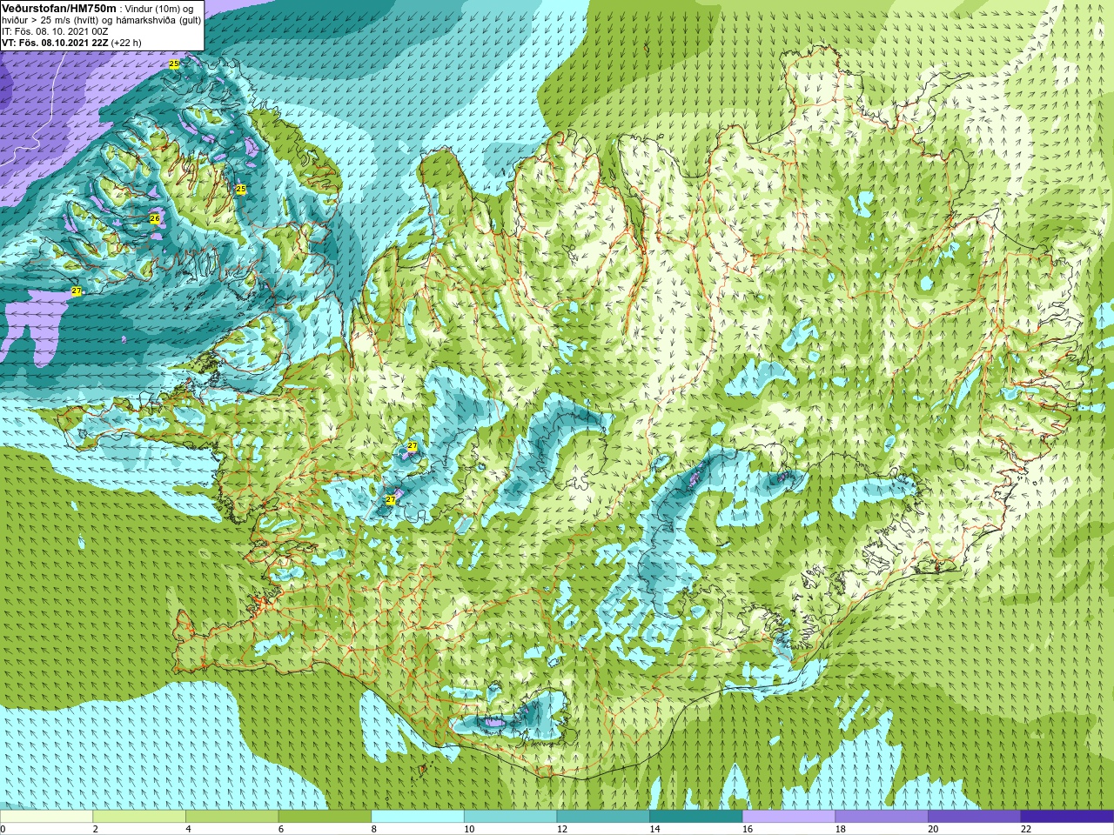Image resolution: width=1114 pixels, height=835 pixels.
Task: Click the 'VT: Fös. 08.10.2021 22Z (+22 h)' line
Action: 71,43
